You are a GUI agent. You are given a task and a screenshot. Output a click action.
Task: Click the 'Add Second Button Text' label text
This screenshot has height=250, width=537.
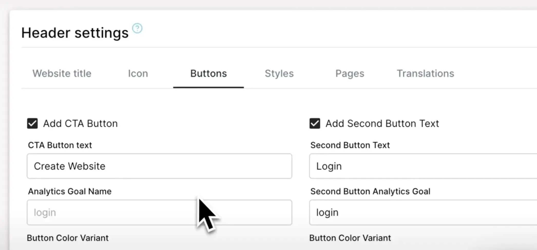point(382,123)
